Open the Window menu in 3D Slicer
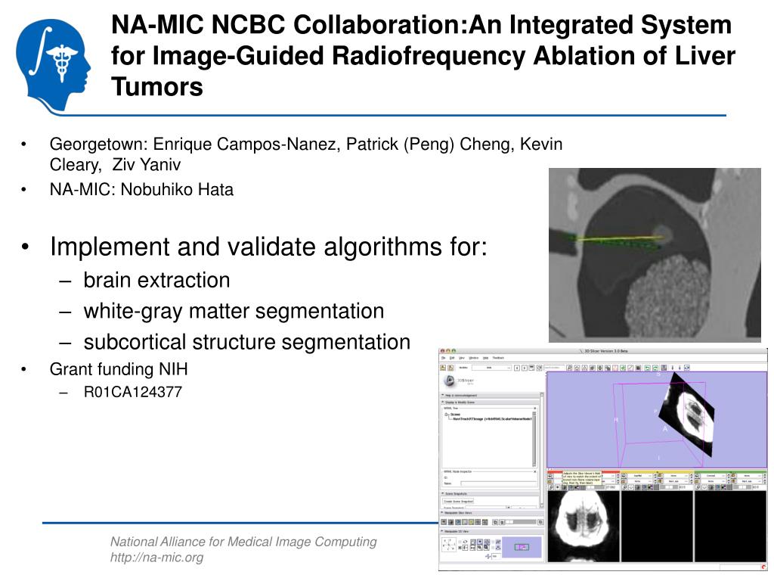Image resolution: width=774 pixels, height=581 pixels. (x=473, y=358)
